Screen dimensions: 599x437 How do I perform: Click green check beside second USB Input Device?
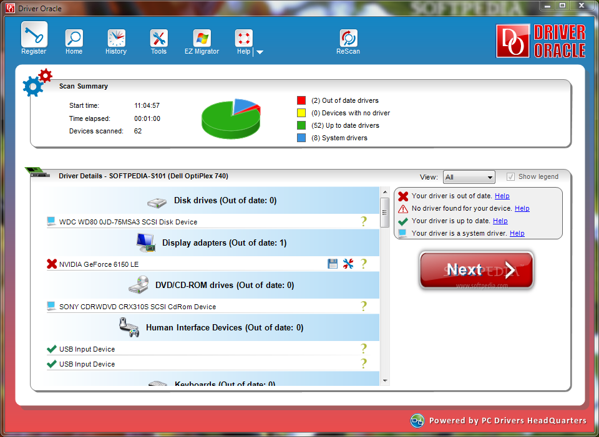click(x=52, y=363)
